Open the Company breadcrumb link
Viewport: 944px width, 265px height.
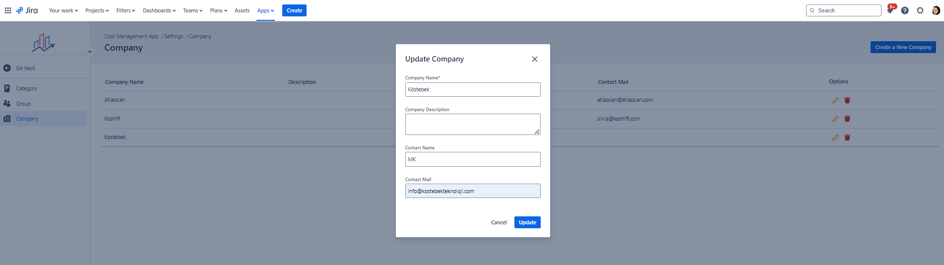(200, 36)
